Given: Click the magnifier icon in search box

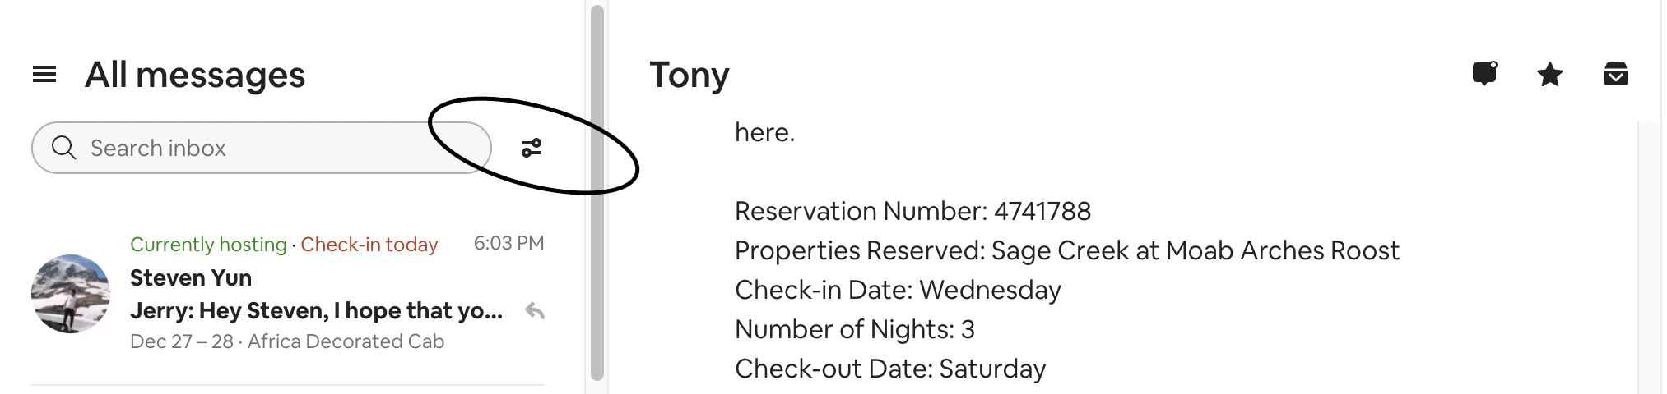Looking at the screenshot, I should (63, 148).
